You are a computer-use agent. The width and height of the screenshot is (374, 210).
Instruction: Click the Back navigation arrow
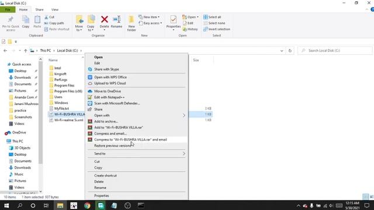(5, 51)
